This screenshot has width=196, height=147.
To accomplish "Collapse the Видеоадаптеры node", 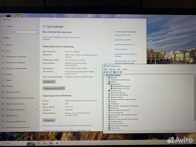I will point(107,84).
